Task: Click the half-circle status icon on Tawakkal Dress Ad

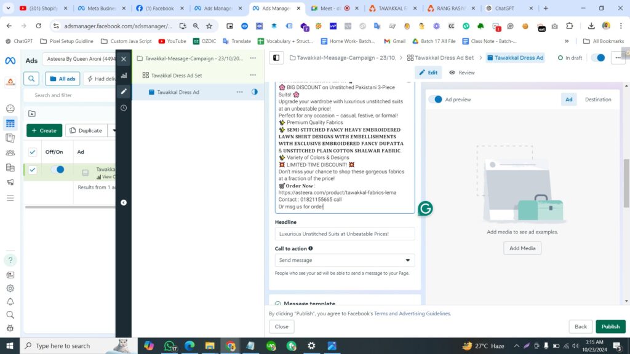Action: [255, 92]
